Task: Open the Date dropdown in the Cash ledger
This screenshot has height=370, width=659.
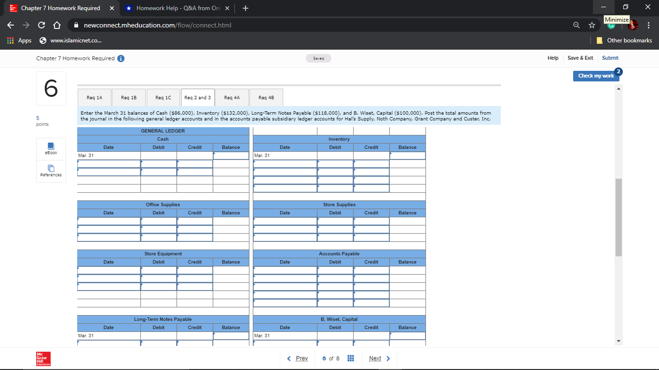Action: pos(109,164)
